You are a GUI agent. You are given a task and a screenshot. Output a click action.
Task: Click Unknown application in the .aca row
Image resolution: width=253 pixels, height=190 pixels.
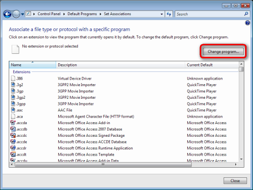click(x=205, y=117)
